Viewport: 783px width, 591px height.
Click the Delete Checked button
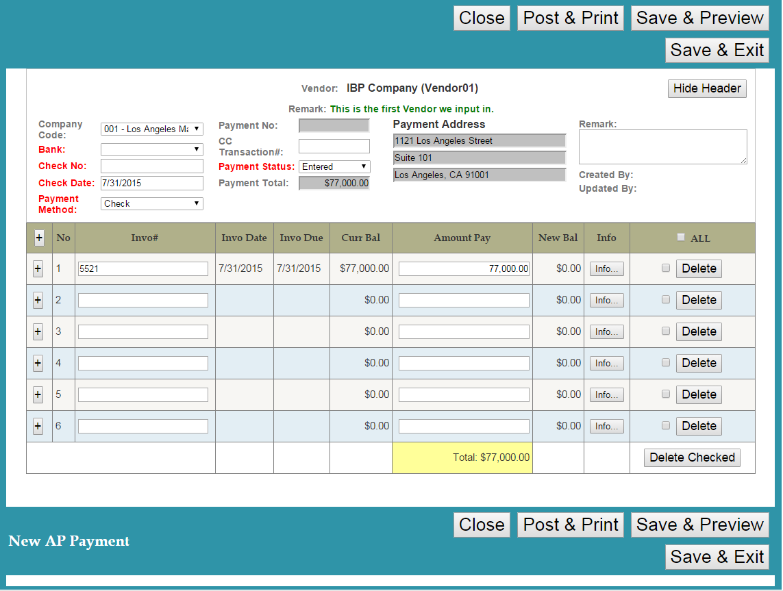pyautogui.click(x=692, y=457)
